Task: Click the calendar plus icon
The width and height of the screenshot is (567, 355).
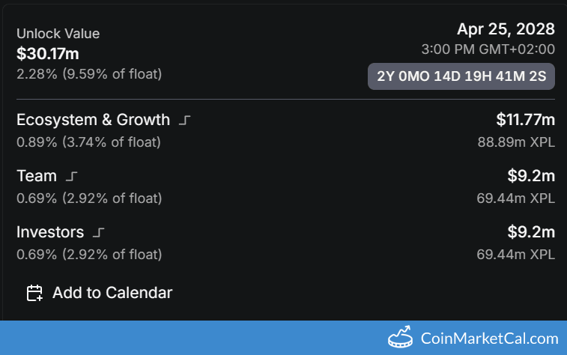Action: coord(34,293)
